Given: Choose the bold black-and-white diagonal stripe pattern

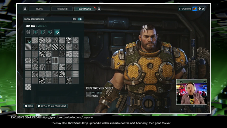Looking at the screenshot, I should [x=55, y=47].
